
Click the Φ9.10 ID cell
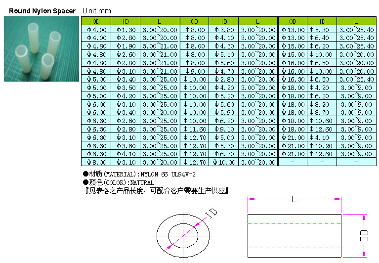[224, 129]
